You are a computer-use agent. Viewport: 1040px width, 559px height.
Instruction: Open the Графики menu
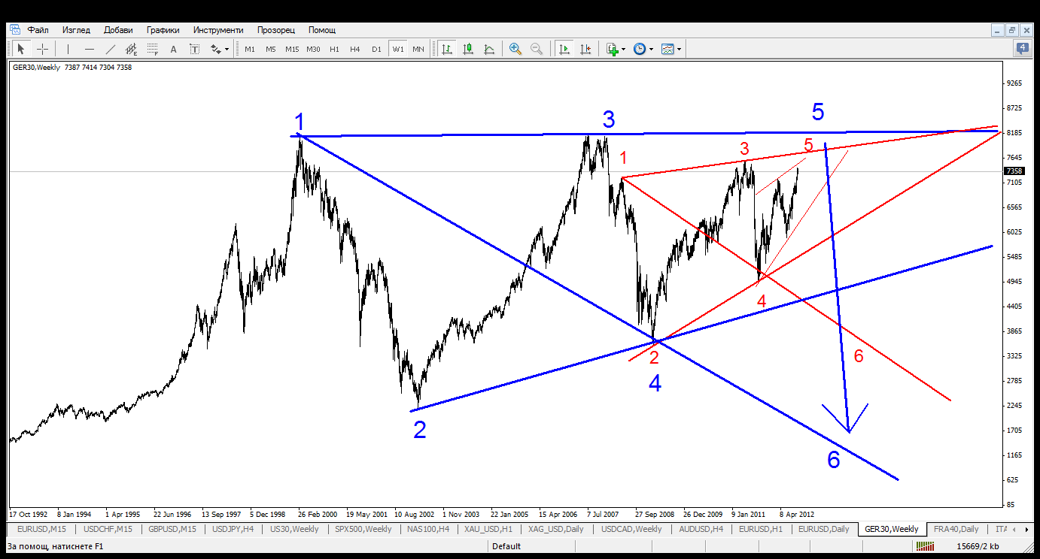pyautogui.click(x=163, y=30)
